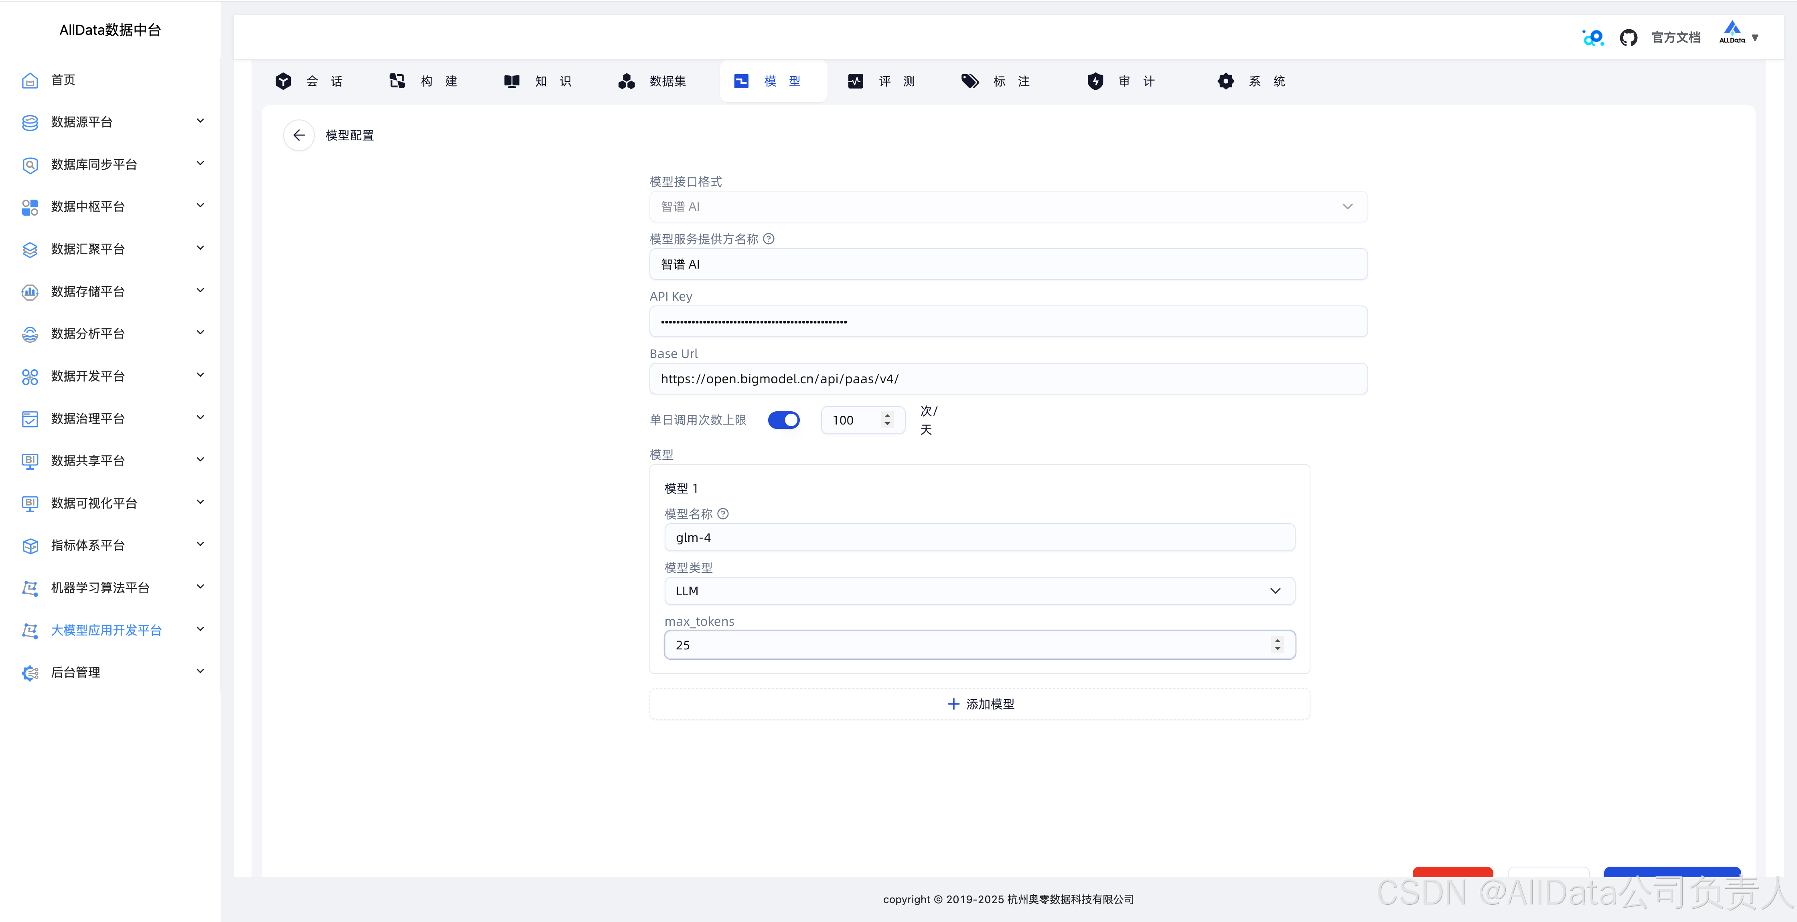Open the 模型接口格式 dropdown
The image size is (1797, 922).
click(x=1007, y=206)
